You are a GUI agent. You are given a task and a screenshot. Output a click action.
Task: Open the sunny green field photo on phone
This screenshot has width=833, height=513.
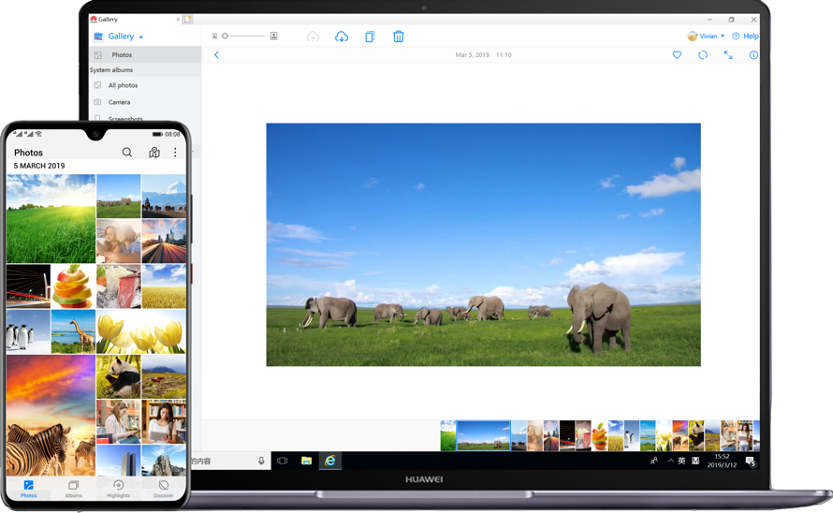point(51,218)
